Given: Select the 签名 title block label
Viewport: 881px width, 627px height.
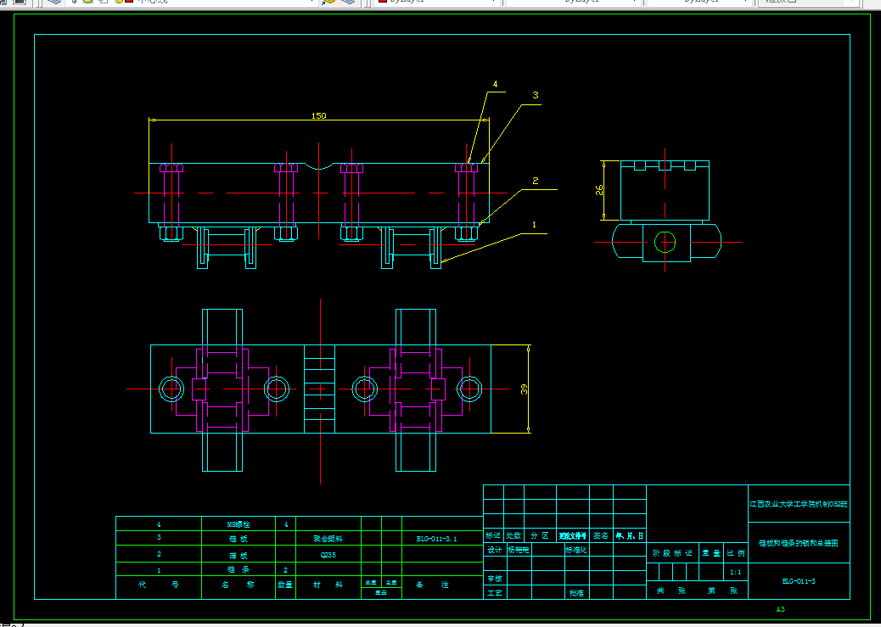Looking at the screenshot, I should tap(601, 536).
